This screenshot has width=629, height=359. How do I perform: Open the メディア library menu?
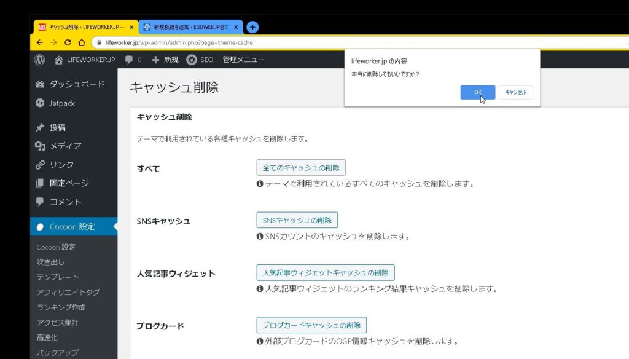tap(65, 146)
